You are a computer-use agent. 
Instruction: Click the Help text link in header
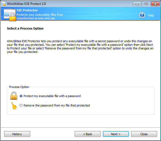pyautogui.click(x=151, y=15)
